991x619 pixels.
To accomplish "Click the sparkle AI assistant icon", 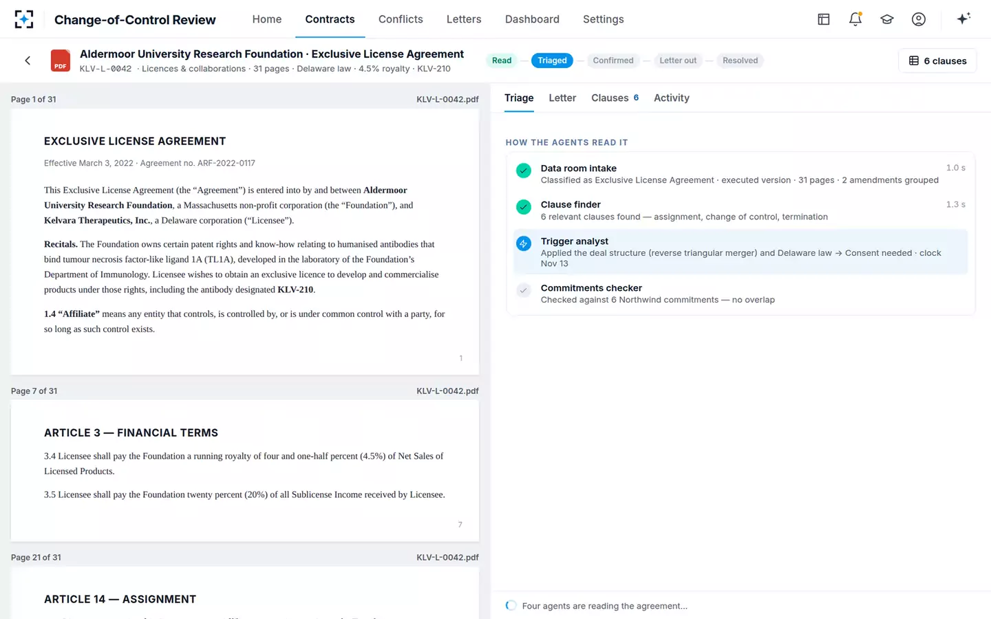I will 963,19.
